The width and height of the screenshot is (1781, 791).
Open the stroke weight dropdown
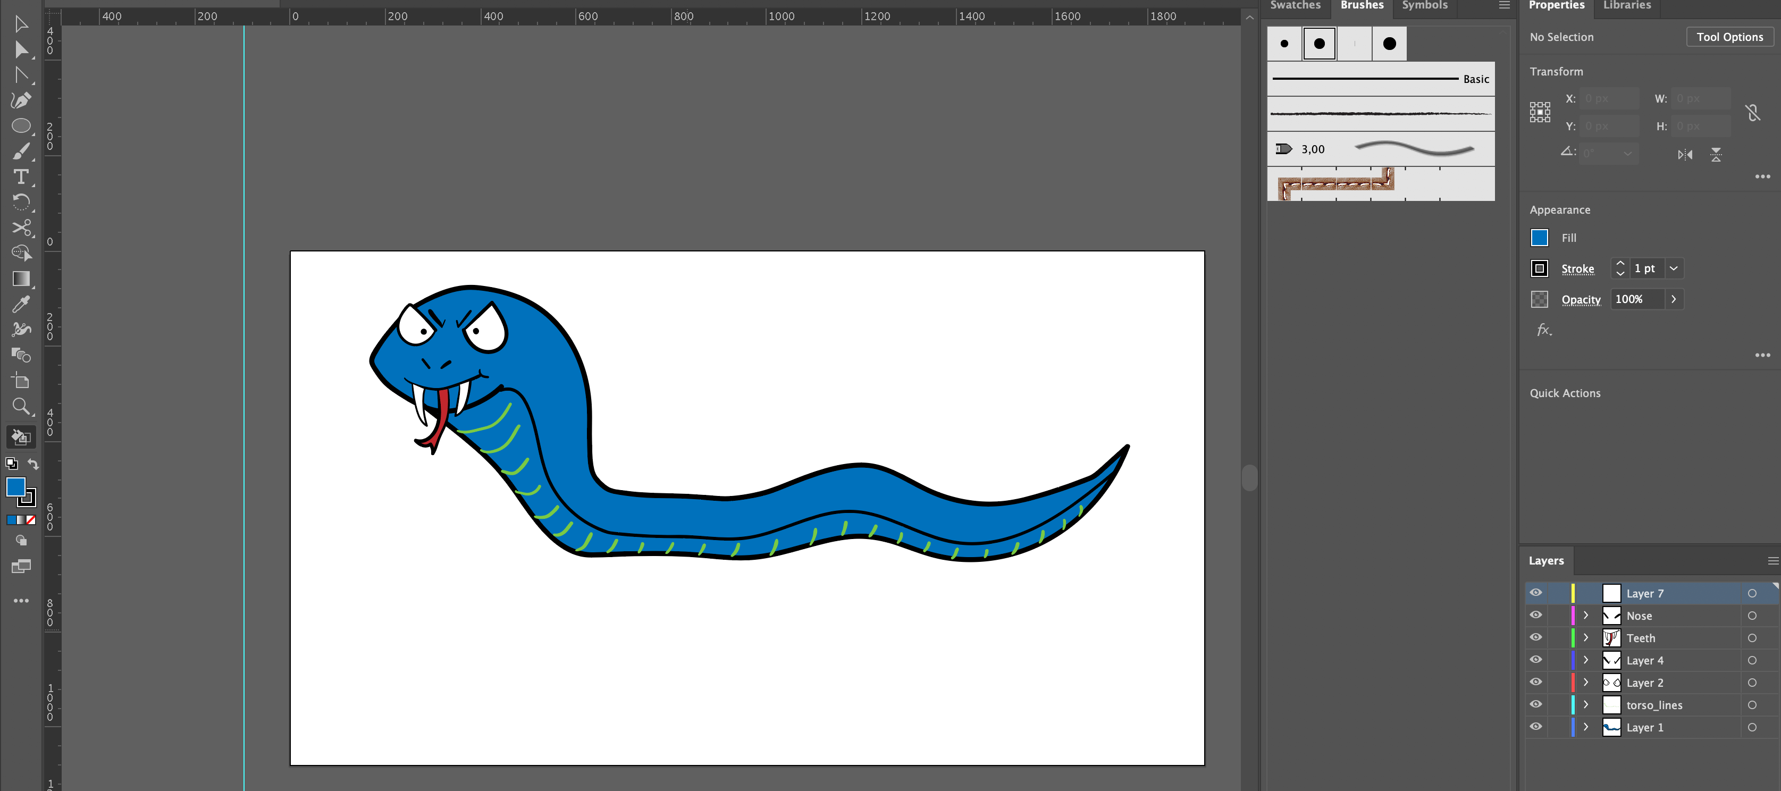1674,268
